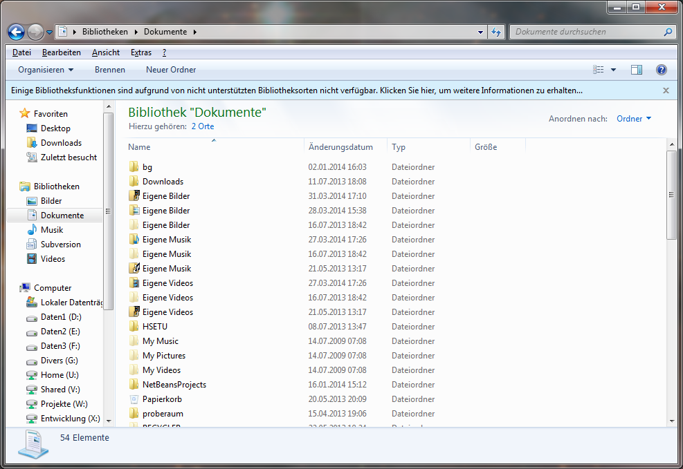Click the Bibliotheken icon in sidebar
Viewport: 683px width, 469px height.
point(25,186)
